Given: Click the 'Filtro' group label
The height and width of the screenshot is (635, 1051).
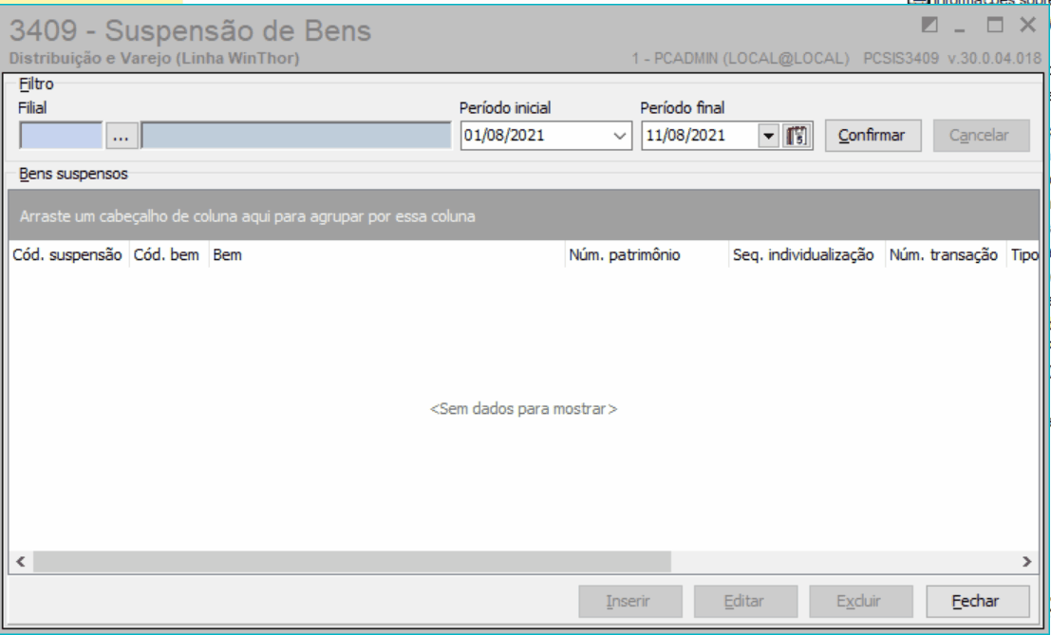Looking at the screenshot, I should pos(36,84).
